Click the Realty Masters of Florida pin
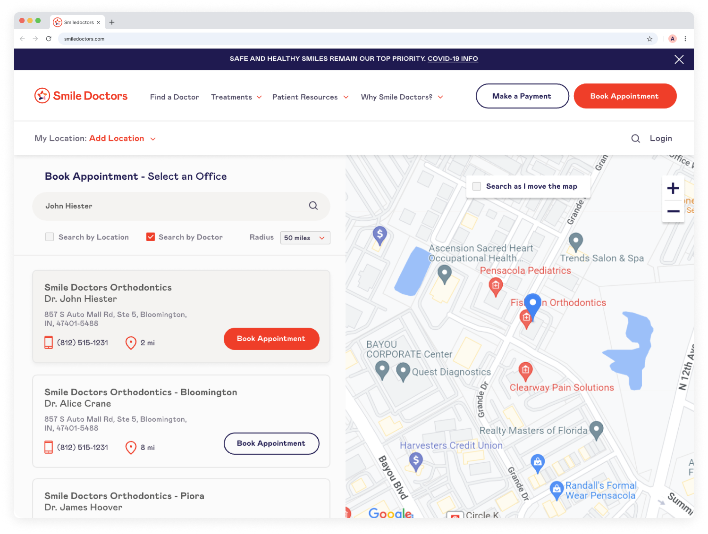708x534 pixels. (597, 431)
